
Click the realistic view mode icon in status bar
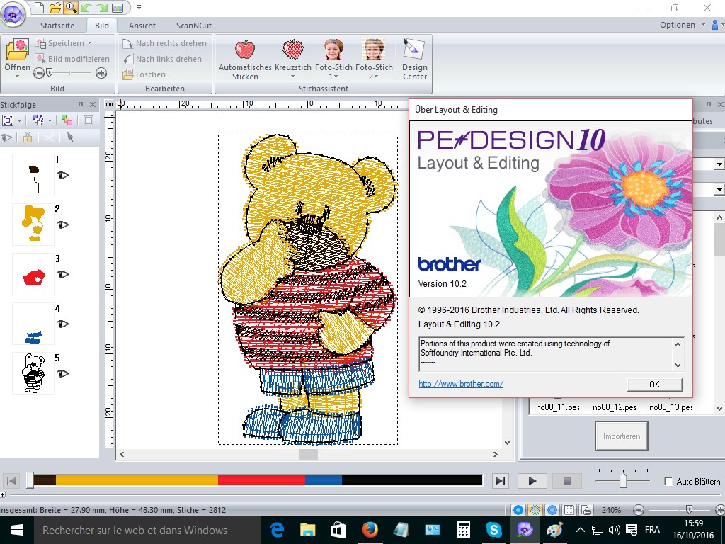(x=552, y=510)
